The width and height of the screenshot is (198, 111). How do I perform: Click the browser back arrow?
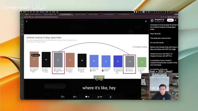25,17
